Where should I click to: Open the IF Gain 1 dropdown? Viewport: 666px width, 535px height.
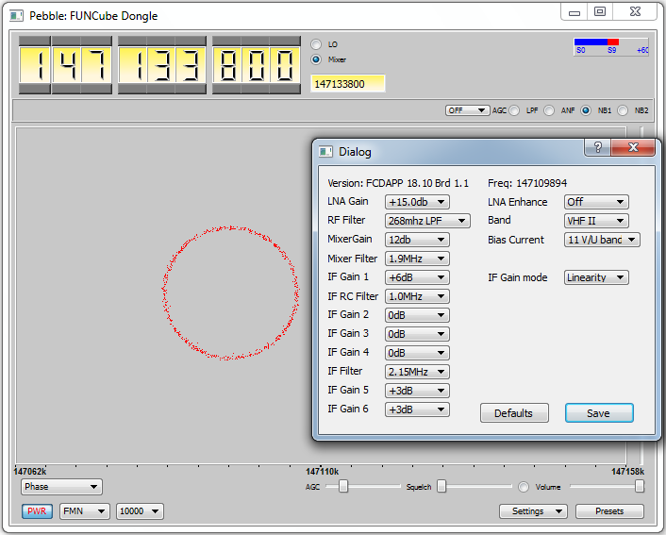pyautogui.click(x=417, y=277)
